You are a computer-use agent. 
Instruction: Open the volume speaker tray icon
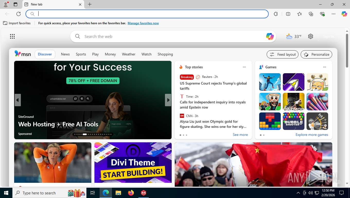(310, 193)
